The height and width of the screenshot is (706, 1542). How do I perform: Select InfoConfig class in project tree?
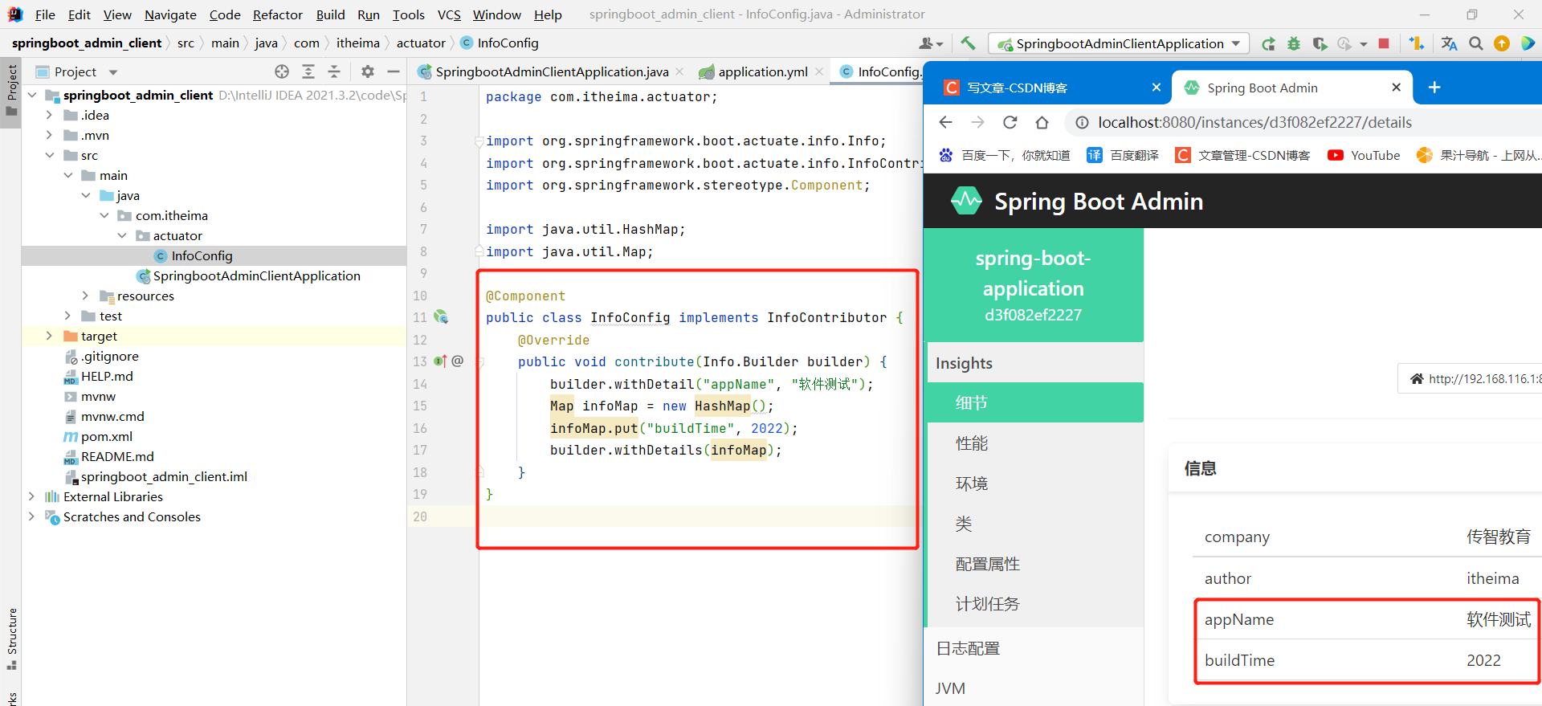(x=202, y=255)
